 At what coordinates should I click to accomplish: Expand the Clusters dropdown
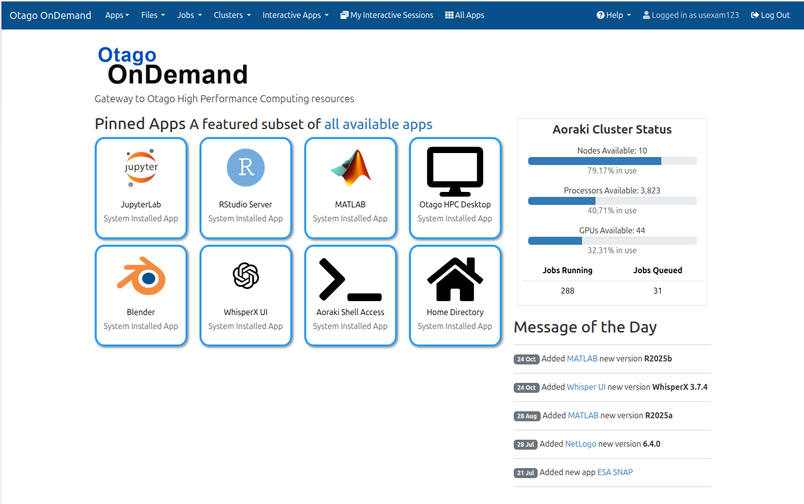(x=232, y=15)
